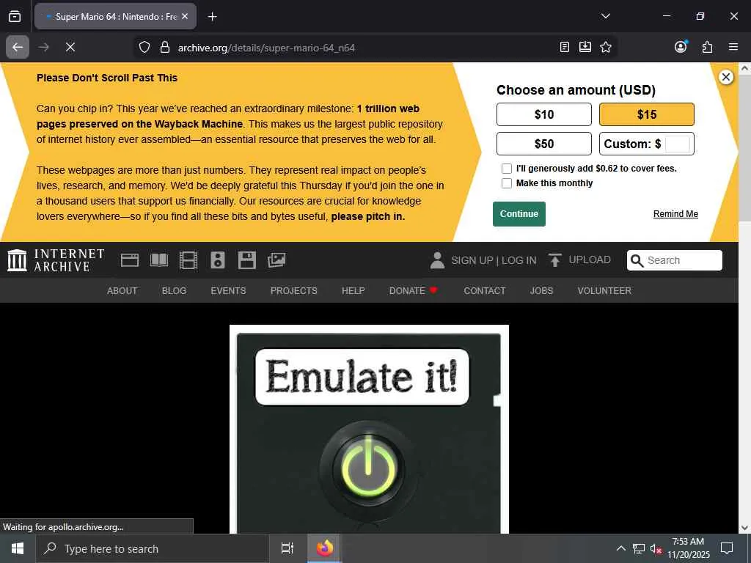
Task: Open Task View on taskbar
Action: [x=287, y=548]
